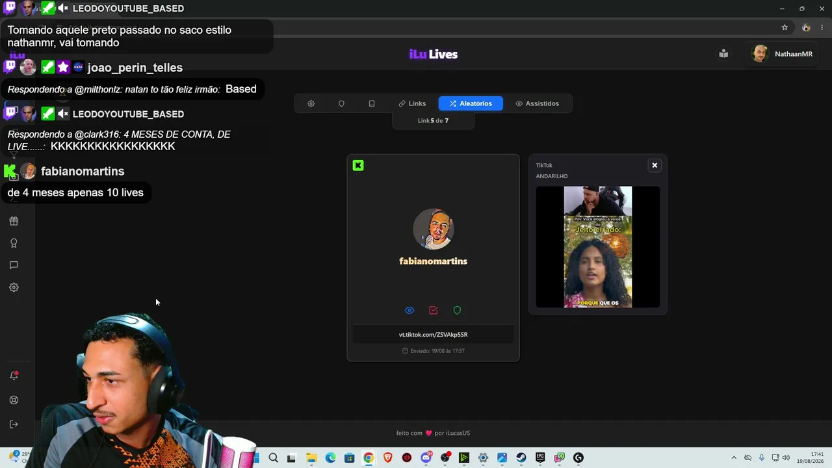Click the blue eye icon on fabianomartins card
The image size is (832, 468).
point(409,311)
